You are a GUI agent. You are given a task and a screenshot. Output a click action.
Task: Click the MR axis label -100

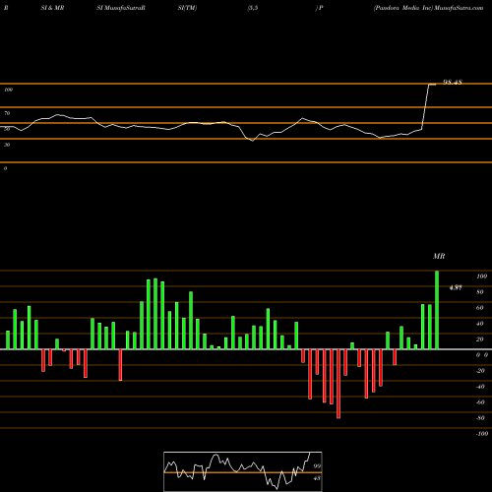482,434
